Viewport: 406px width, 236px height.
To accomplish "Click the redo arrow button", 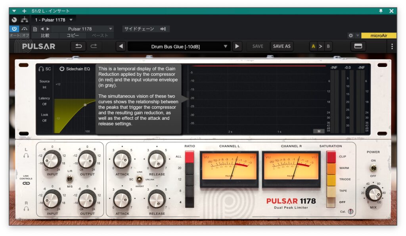I will 94,46.
